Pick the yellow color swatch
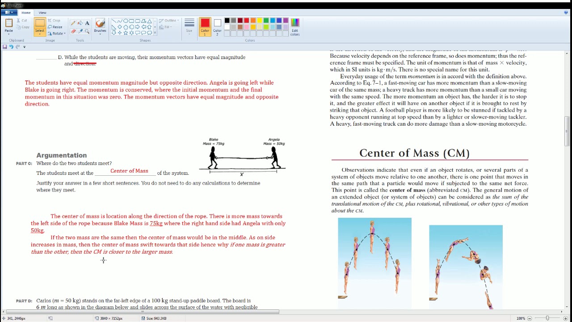This screenshot has width=572, height=322. click(260, 21)
